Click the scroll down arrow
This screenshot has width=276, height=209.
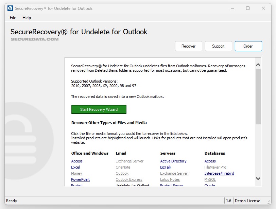click(258, 178)
